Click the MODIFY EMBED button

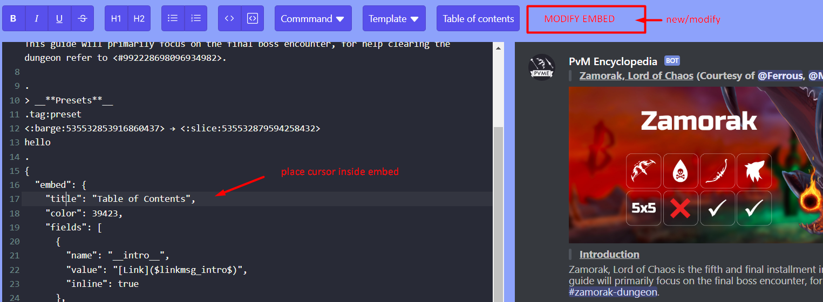point(586,19)
